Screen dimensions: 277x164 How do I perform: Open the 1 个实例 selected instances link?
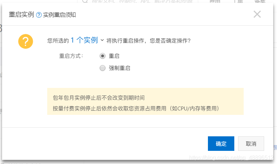(x=84, y=40)
